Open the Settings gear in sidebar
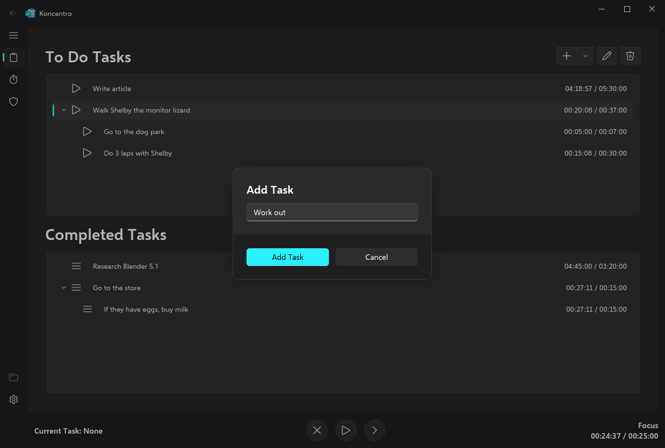Screen dimensions: 665x448 point(14,399)
